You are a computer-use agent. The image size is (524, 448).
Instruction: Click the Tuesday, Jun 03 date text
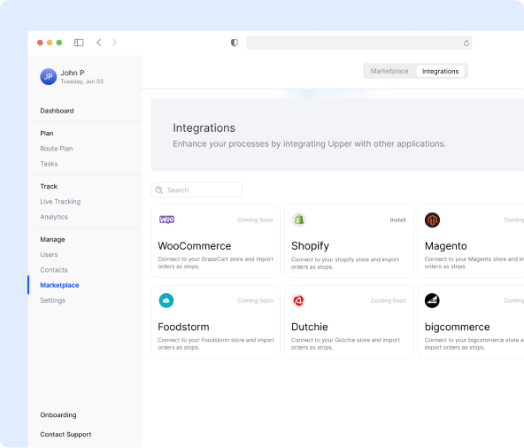tap(81, 81)
